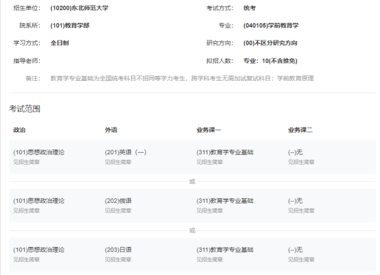Click the 指导老师 label
Screen dimensions: 380x275
[27, 61]
